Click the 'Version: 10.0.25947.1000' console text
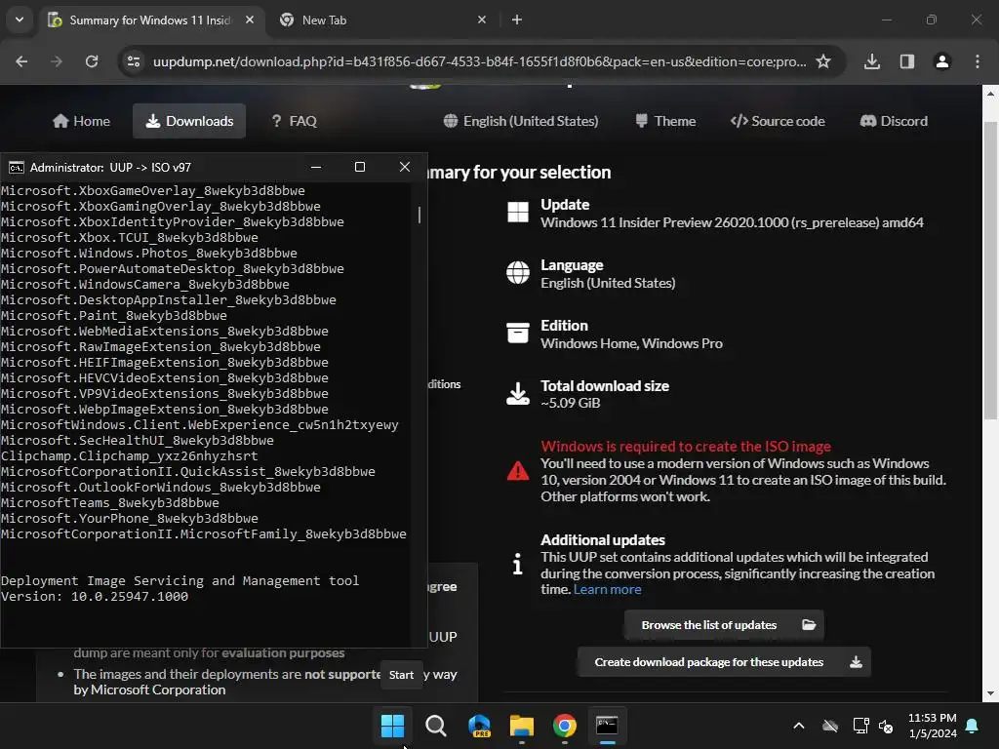This screenshot has height=749, width=999. [95, 597]
